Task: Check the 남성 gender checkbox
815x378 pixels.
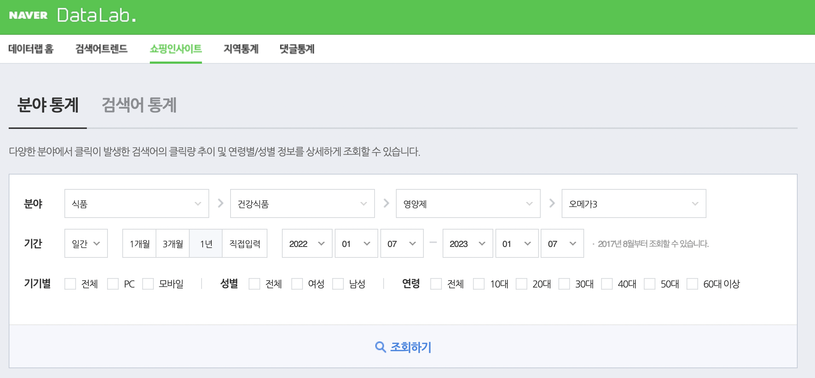Action: tap(338, 284)
